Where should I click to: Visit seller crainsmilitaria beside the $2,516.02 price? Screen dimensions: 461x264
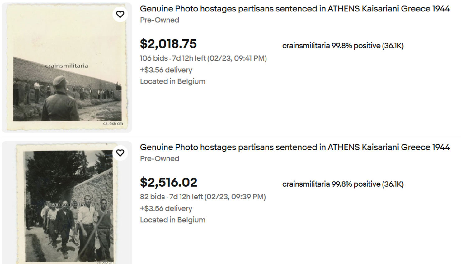point(306,184)
